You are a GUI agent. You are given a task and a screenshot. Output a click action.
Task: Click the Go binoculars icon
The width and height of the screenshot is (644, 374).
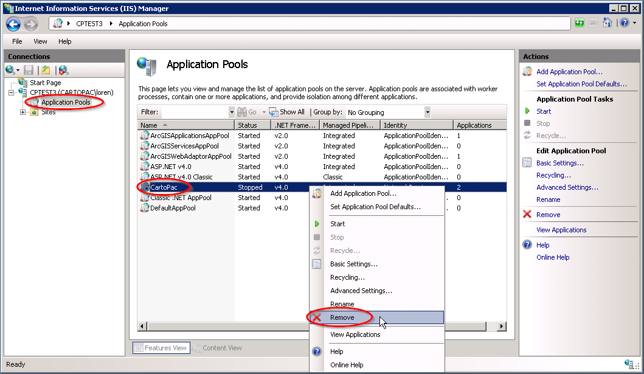coord(242,112)
